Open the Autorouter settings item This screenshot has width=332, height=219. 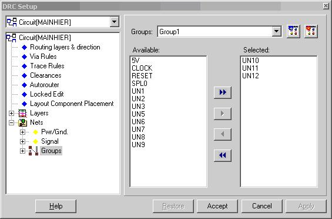pos(45,85)
